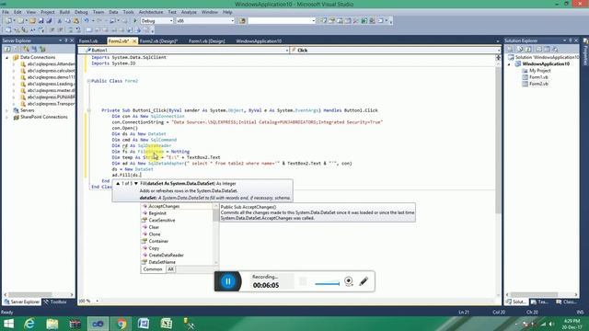This screenshot has height=331, width=589.
Task: Click the New Project toolbar icon
Action: point(8,21)
